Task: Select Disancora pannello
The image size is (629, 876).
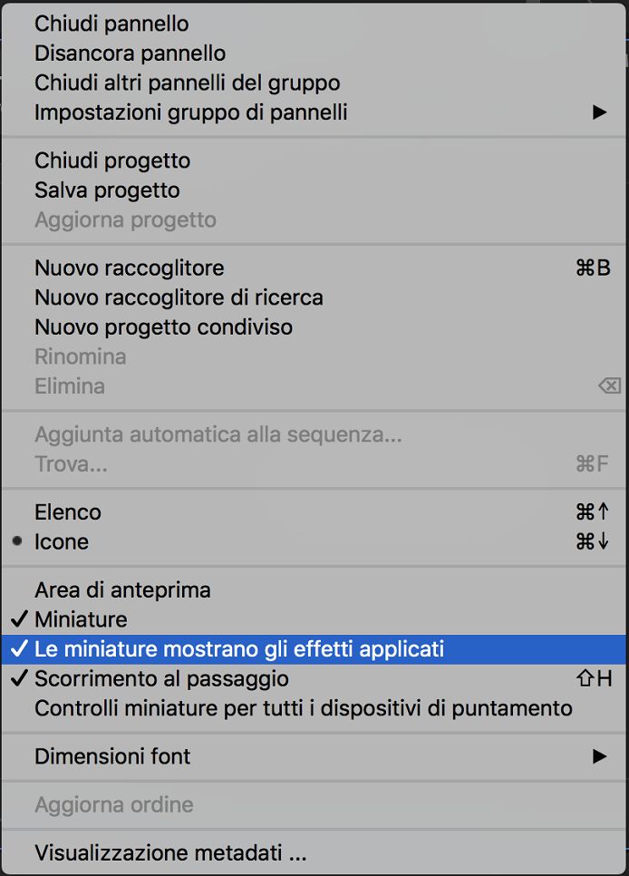Action: point(130,54)
